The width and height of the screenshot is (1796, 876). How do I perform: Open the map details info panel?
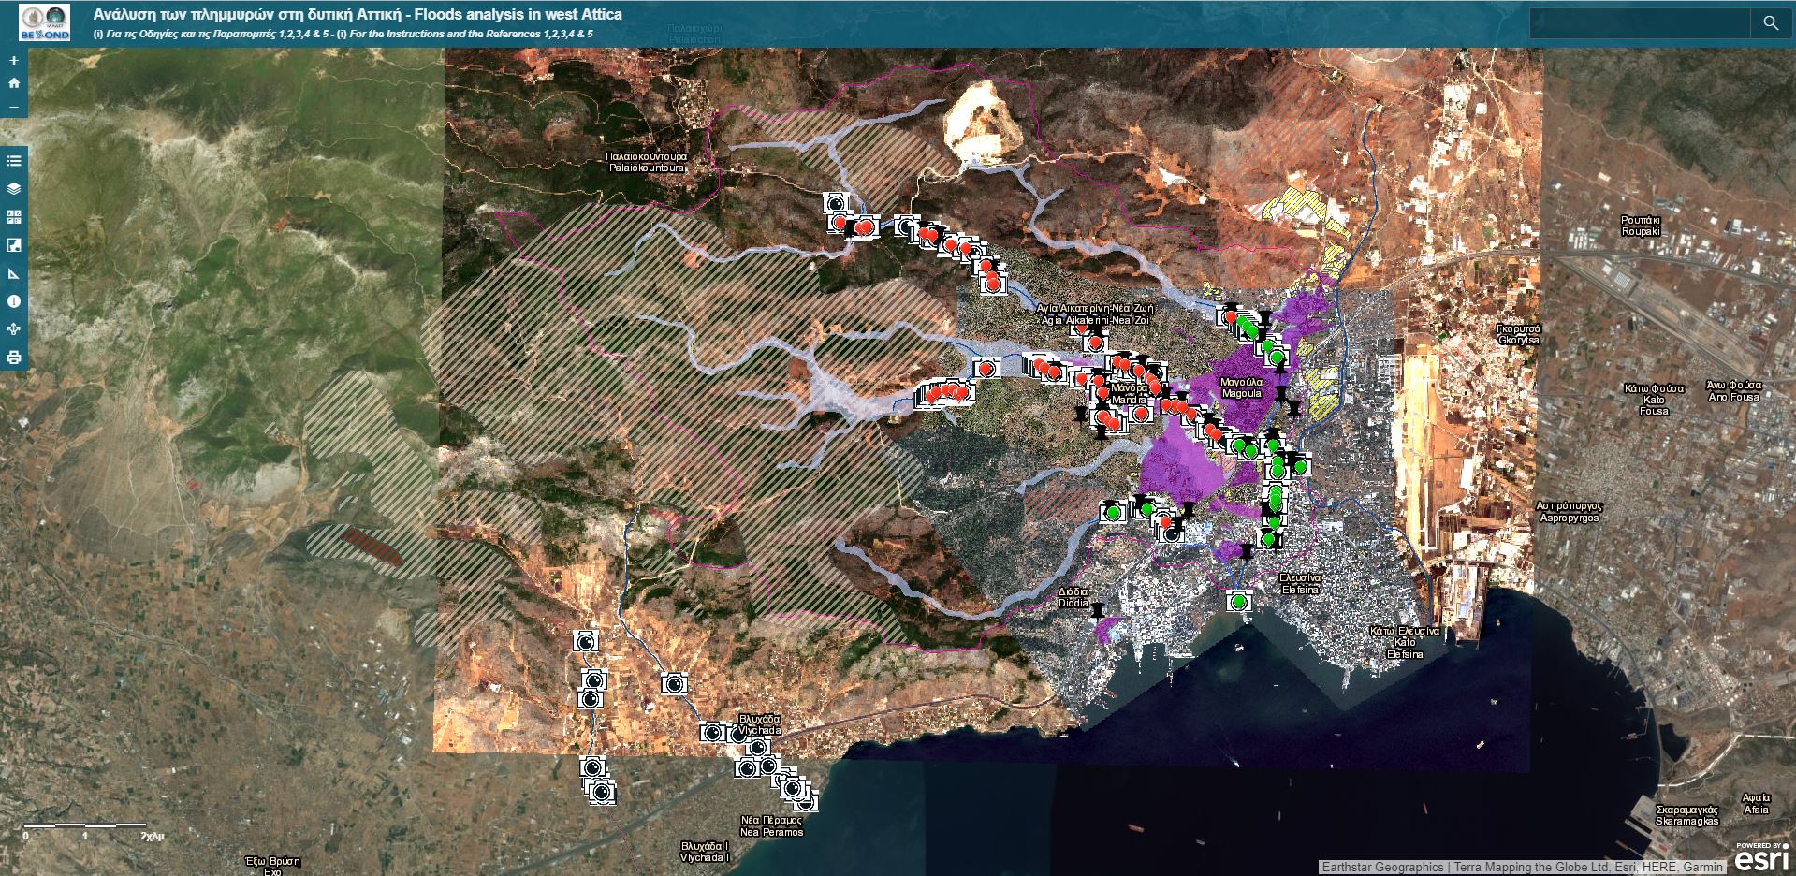tap(13, 301)
